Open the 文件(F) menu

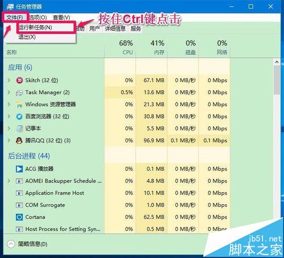[15, 18]
